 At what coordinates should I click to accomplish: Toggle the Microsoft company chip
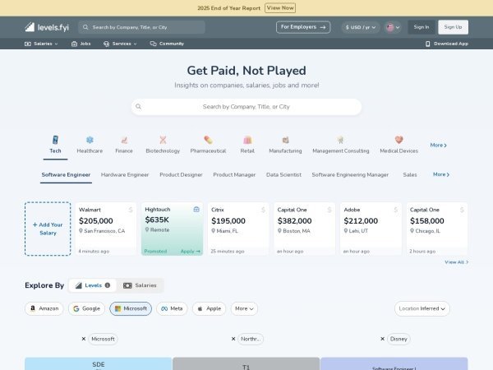point(131,308)
